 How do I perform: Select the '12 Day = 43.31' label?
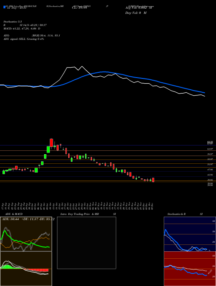(16, 8)
